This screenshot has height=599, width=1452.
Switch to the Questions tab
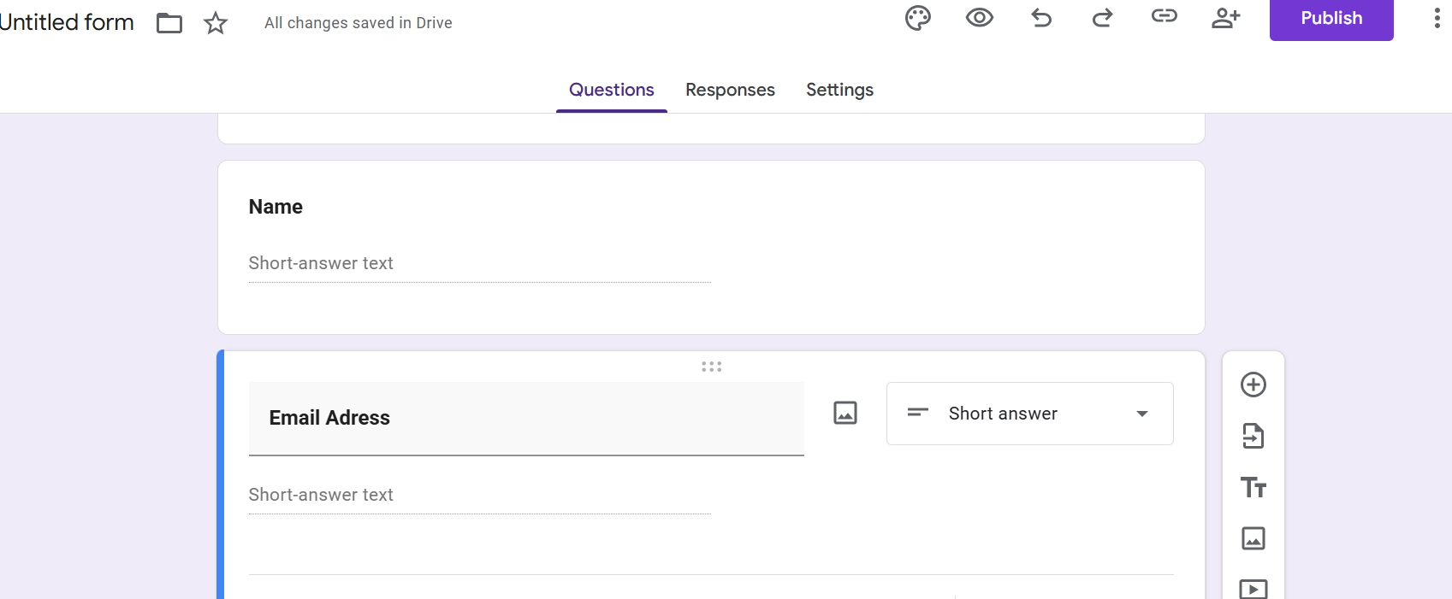[x=612, y=90]
